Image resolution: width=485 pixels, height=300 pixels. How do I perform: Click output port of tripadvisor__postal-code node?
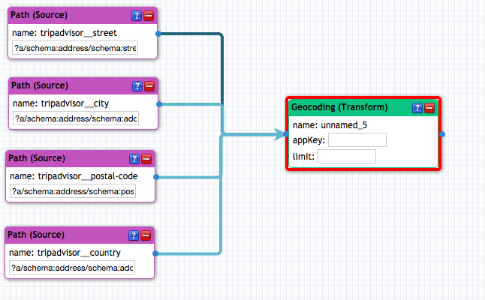pos(156,177)
